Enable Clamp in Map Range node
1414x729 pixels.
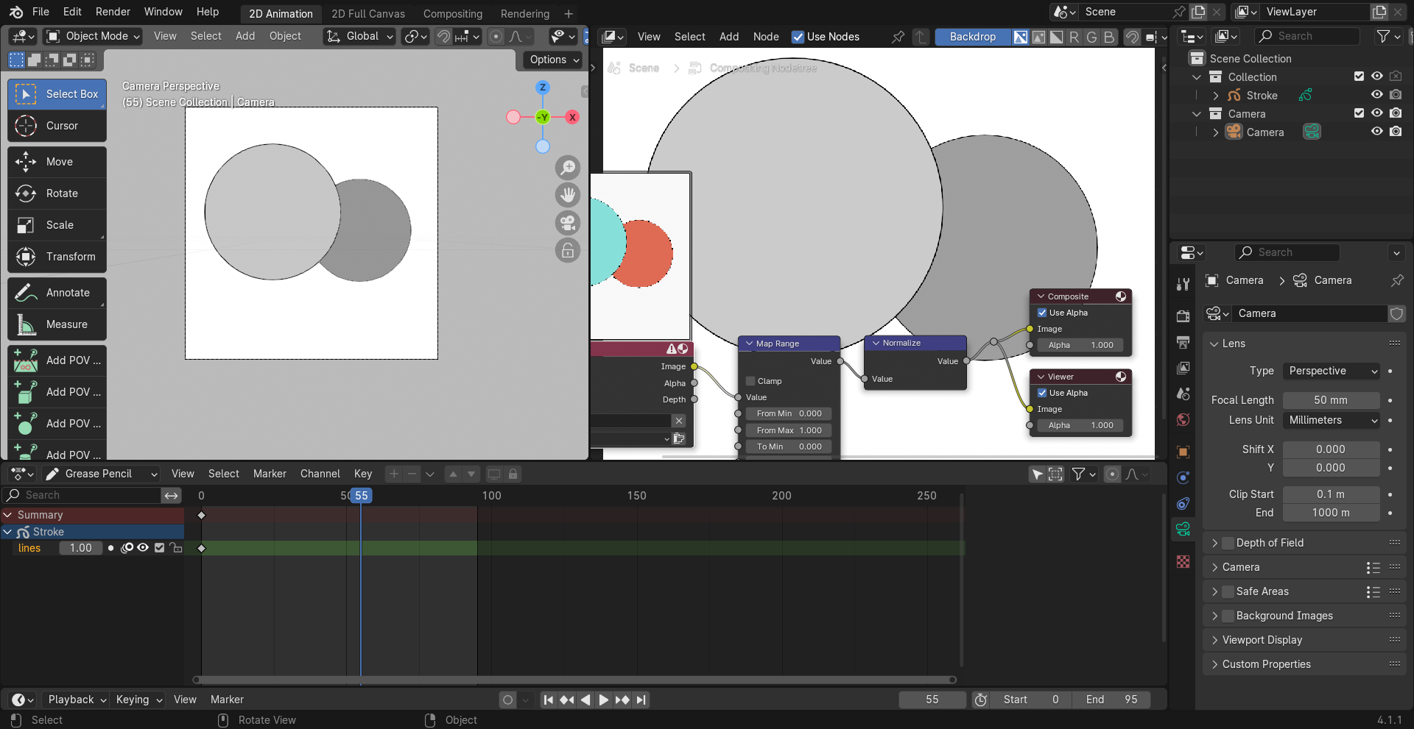tap(750, 381)
